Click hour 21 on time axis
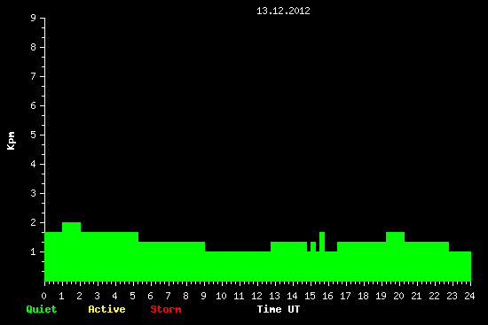Image resolution: width=488 pixels, height=325 pixels. (x=416, y=296)
